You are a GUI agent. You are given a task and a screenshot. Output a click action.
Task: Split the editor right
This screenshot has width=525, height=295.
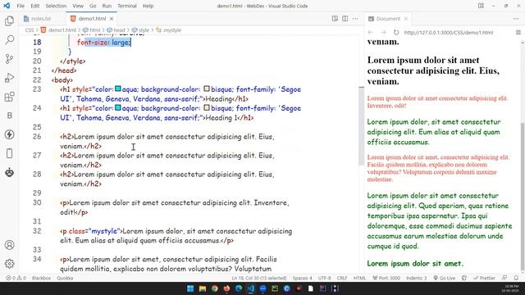(x=345, y=19)
